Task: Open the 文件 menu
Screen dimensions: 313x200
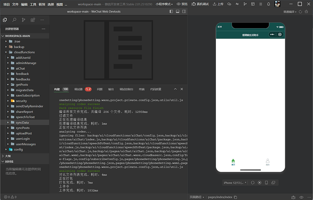Action: pos(15,4)
